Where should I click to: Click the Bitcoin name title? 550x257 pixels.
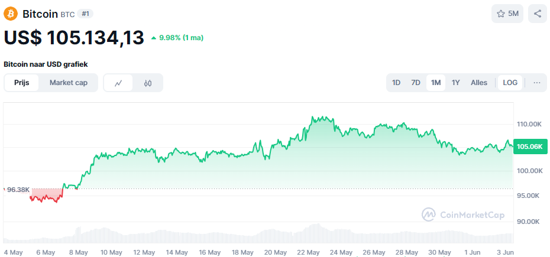(x=40, y=14)
